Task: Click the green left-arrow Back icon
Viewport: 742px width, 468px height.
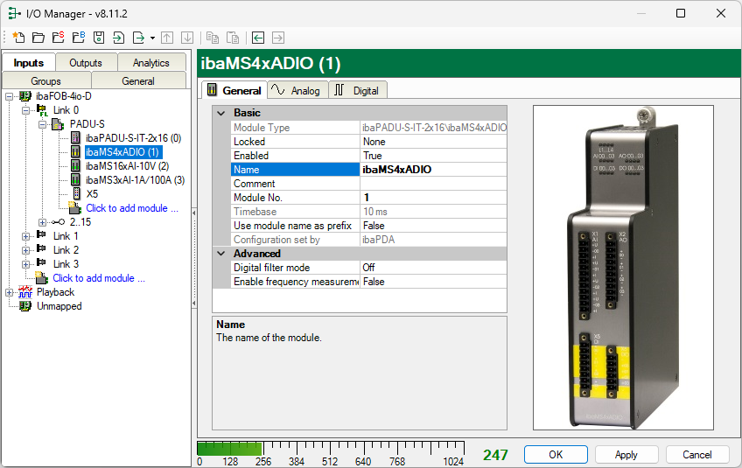Action: pyautogui.click(x=258, y=38)
